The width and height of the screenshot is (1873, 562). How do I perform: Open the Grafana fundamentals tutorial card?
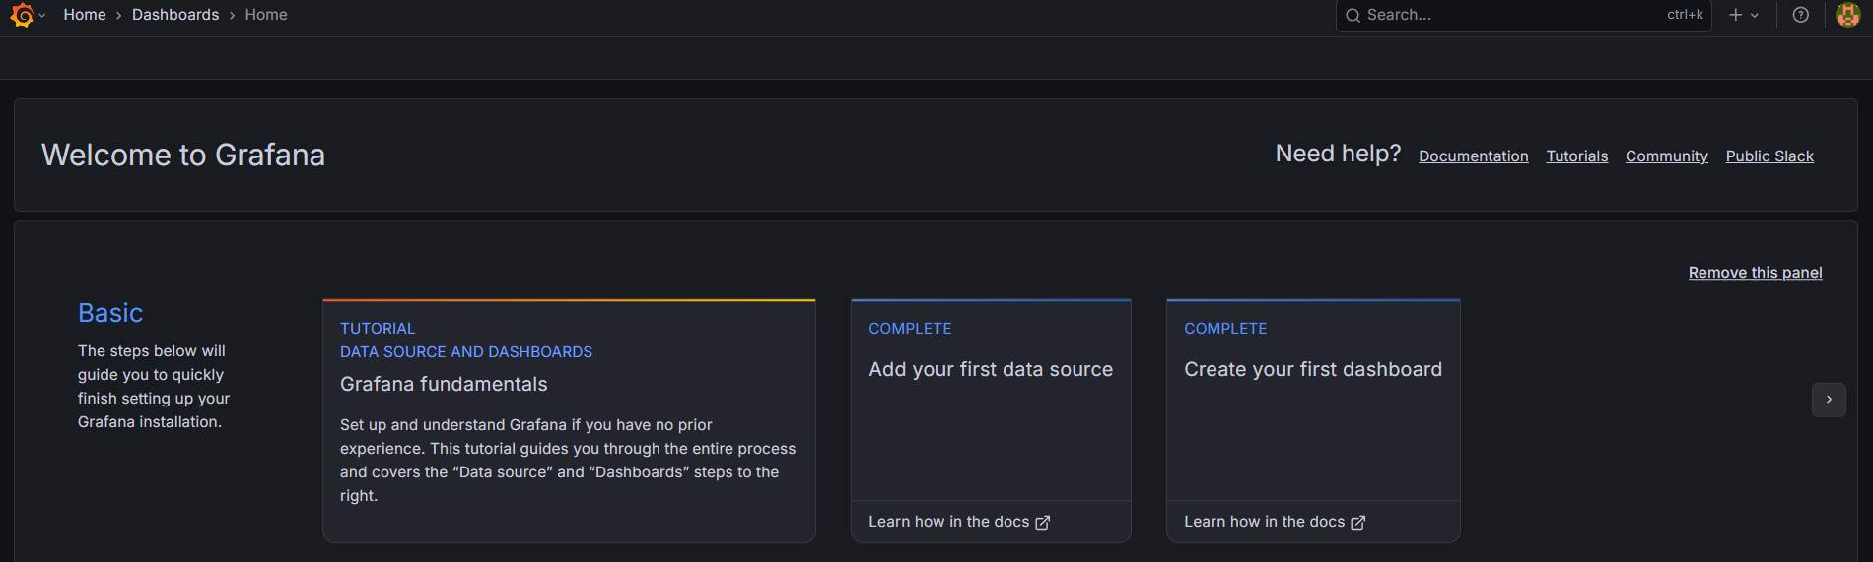pos(569,421)
